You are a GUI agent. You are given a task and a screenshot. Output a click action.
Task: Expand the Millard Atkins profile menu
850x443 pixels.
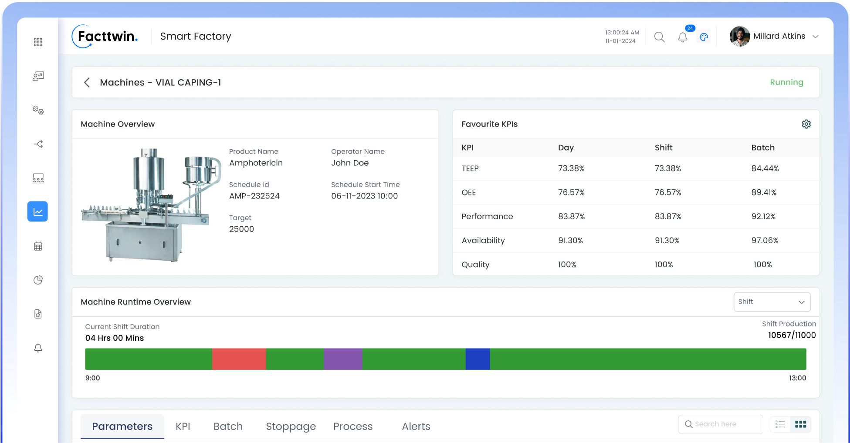click(x=815, y=37)
